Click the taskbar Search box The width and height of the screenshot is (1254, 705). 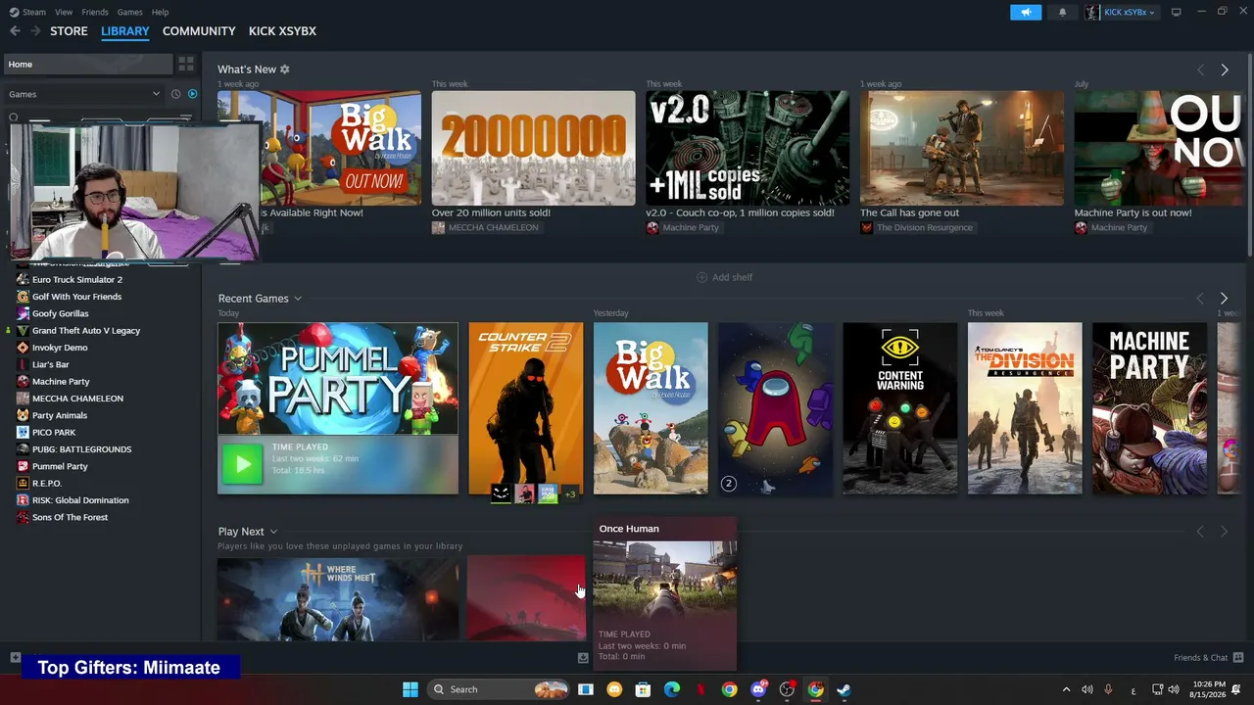tap(501, 689)
